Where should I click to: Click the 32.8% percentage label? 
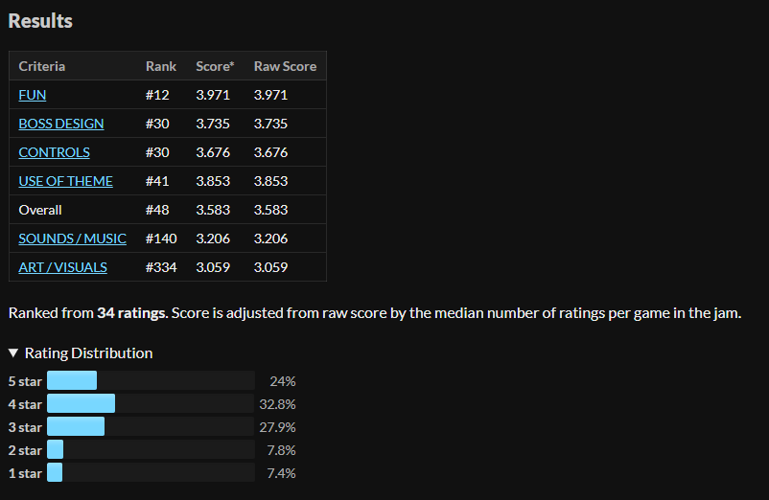tap(277, 404)
